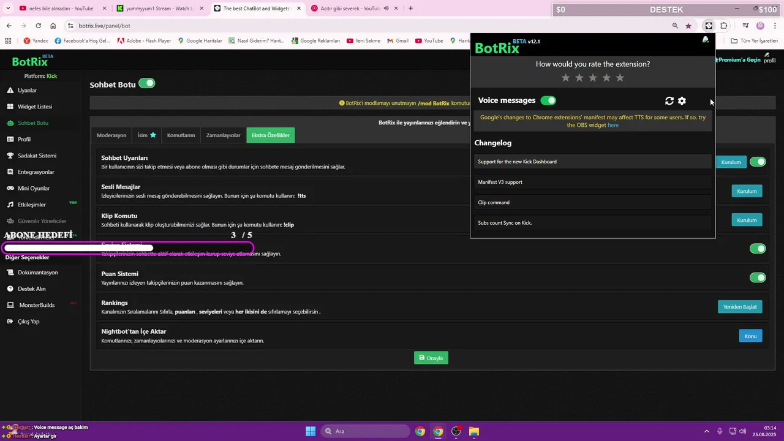Click 'Clip command' changelog entry
784x441 pixels.
tap(593, 202)
